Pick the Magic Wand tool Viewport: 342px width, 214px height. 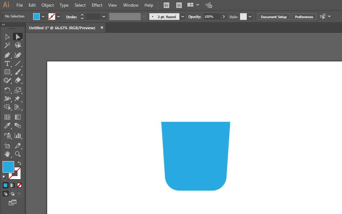[x=7, y=45]
